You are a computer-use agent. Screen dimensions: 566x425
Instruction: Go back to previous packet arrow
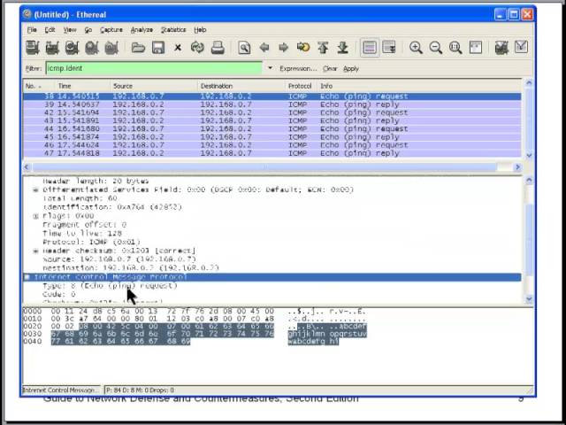[264, 48]
